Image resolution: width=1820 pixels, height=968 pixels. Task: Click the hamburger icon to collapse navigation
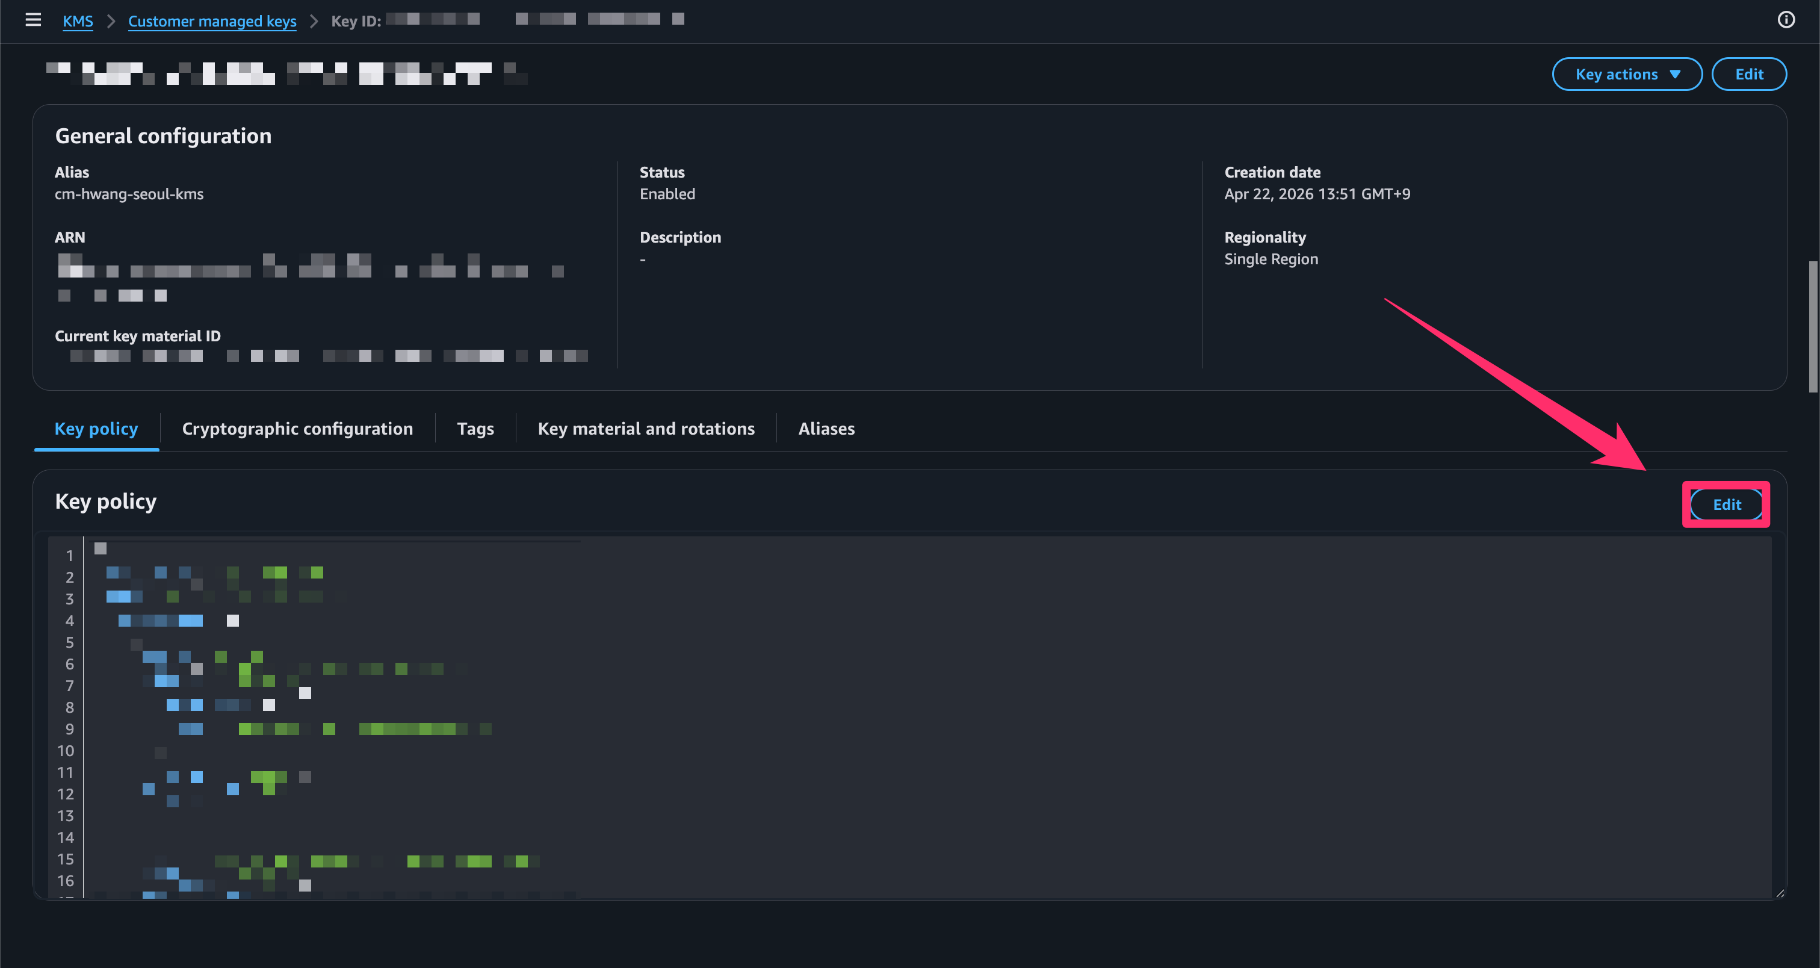pyautogui.click(x=33, y=20)
